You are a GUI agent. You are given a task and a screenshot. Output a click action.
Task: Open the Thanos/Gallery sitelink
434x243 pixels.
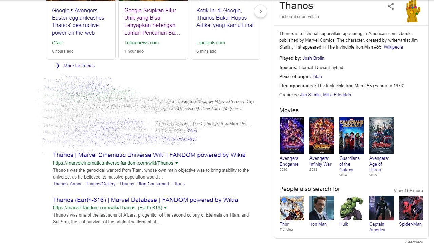pyautogui.click(x=100, y=184)
